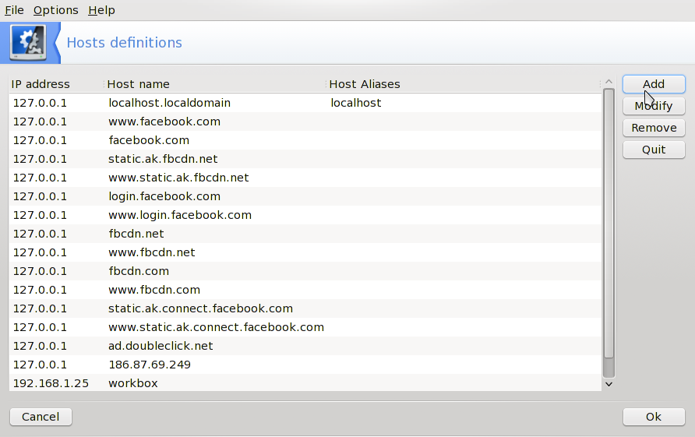
Task: Select the login.facebook.com entry
Action: [164, 196]
